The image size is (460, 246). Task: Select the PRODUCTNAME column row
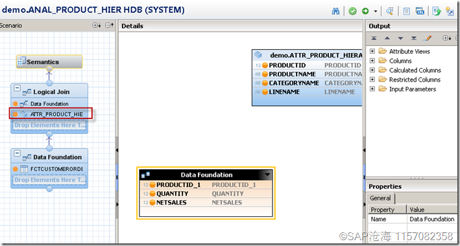(x=308, y=74)
